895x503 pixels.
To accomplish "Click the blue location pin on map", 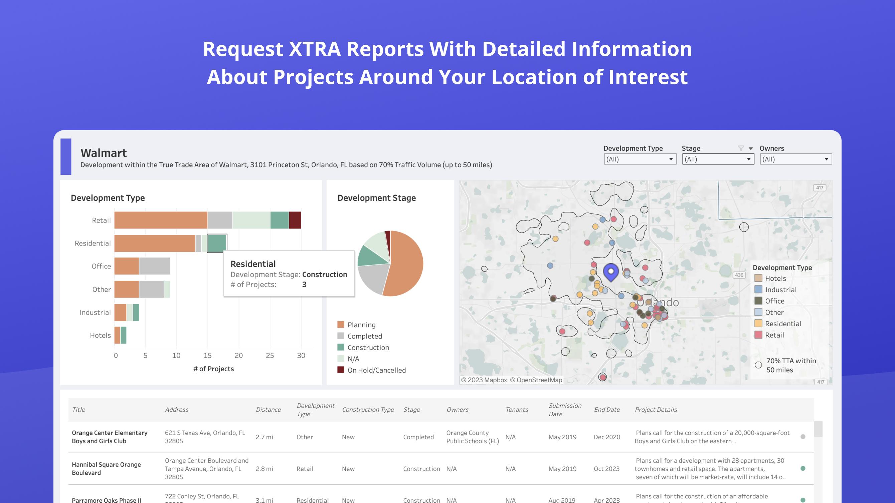I will coord(610,272).
